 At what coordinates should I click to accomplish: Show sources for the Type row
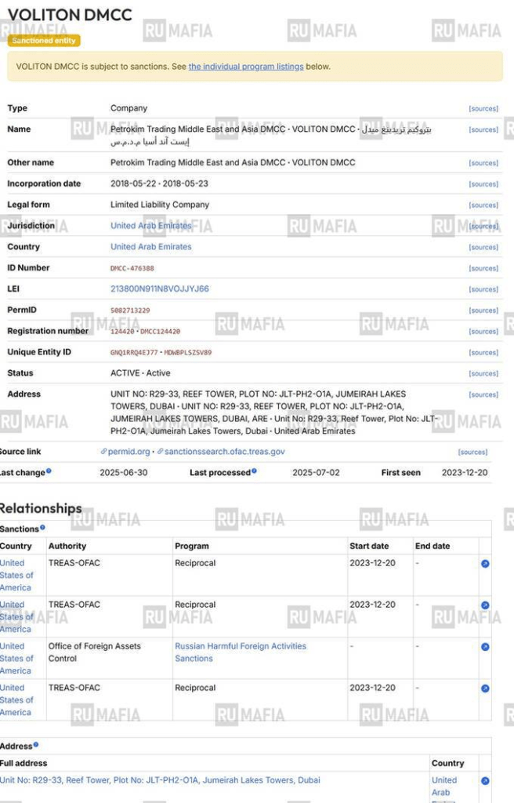pyautogui.click(x=483, y=109)
